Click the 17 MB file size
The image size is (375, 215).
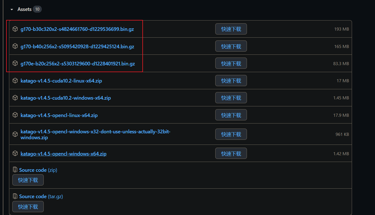[x=343, y=81]
